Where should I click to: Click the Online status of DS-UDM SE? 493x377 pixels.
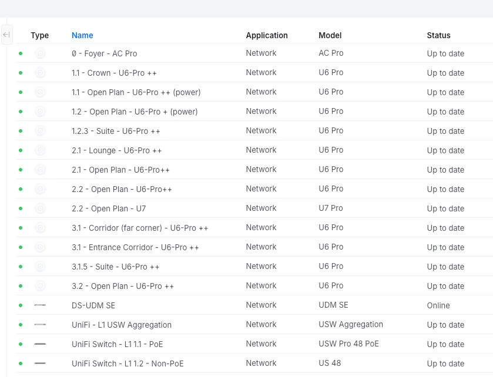click(x=438, y=305)
